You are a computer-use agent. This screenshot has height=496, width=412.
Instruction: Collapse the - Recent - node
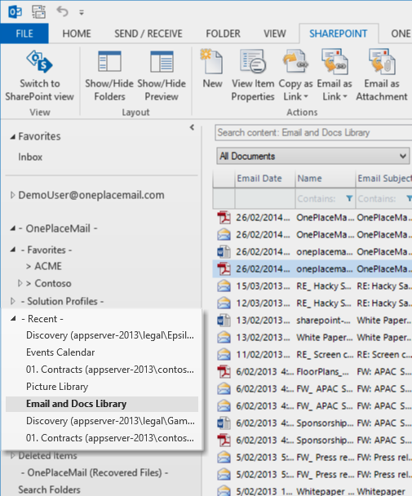(x=13, y=318)
